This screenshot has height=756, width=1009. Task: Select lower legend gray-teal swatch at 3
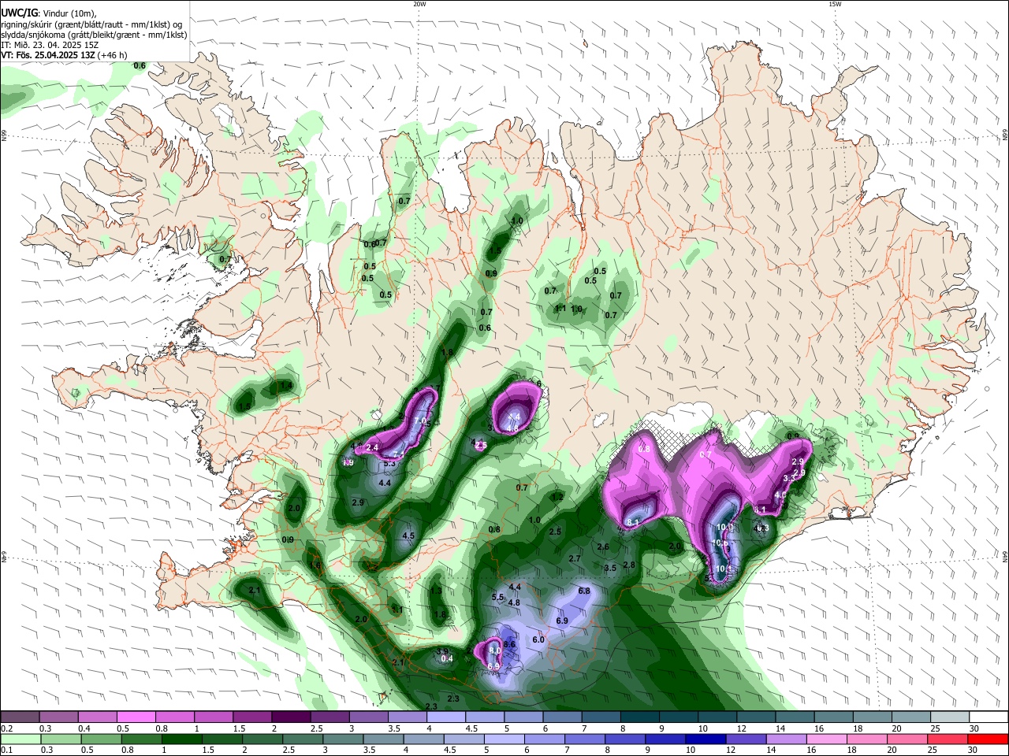point(343,739)
